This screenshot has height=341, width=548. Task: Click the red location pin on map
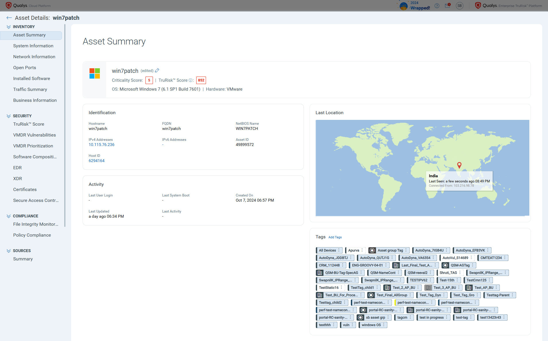coord(459,165)
